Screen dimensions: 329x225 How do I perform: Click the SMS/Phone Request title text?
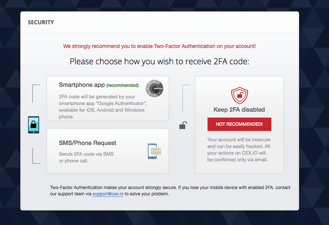pos(88,143)
